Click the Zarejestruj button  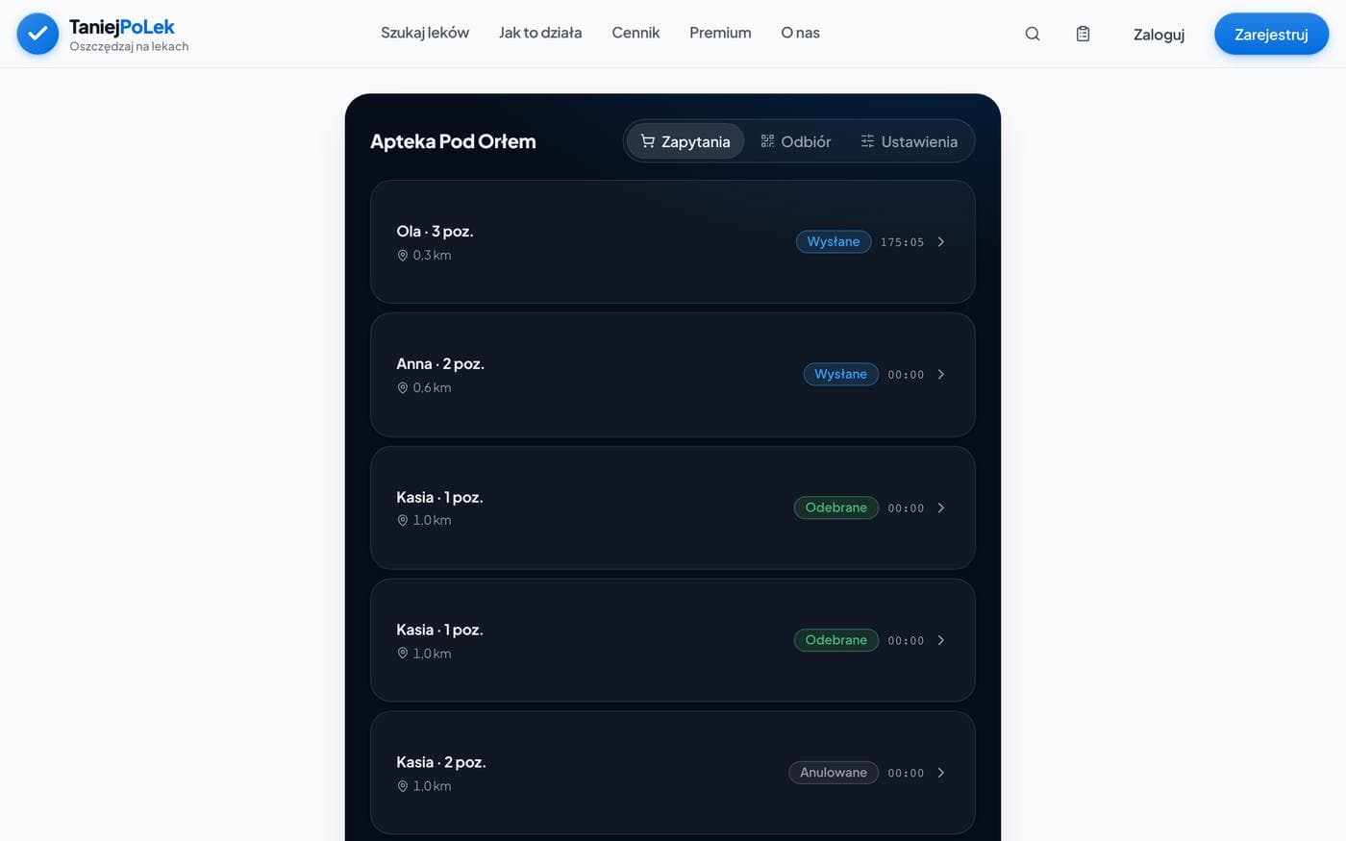1271,34
